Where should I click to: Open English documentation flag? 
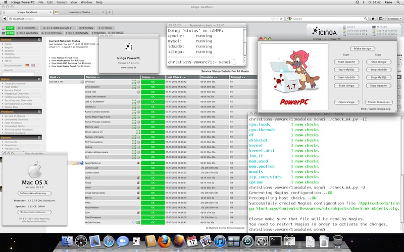click(33, 66)
